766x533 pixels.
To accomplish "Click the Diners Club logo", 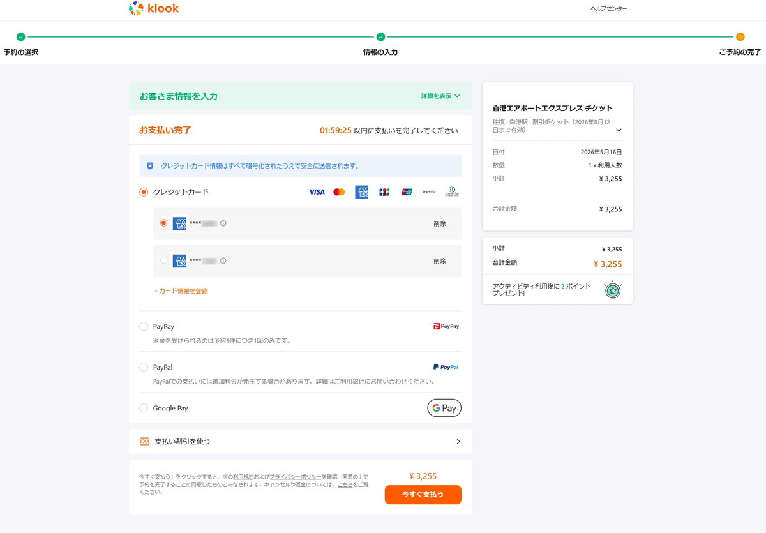I will coord(451,192).
